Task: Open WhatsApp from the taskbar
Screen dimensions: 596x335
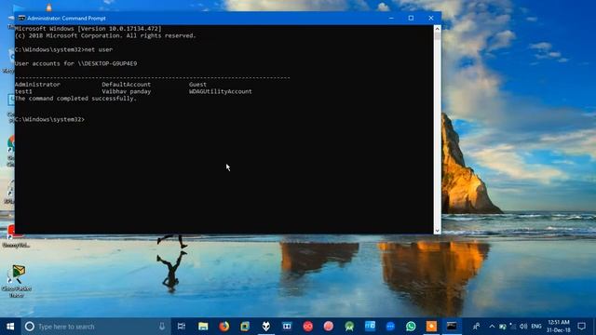Action: 411,327
